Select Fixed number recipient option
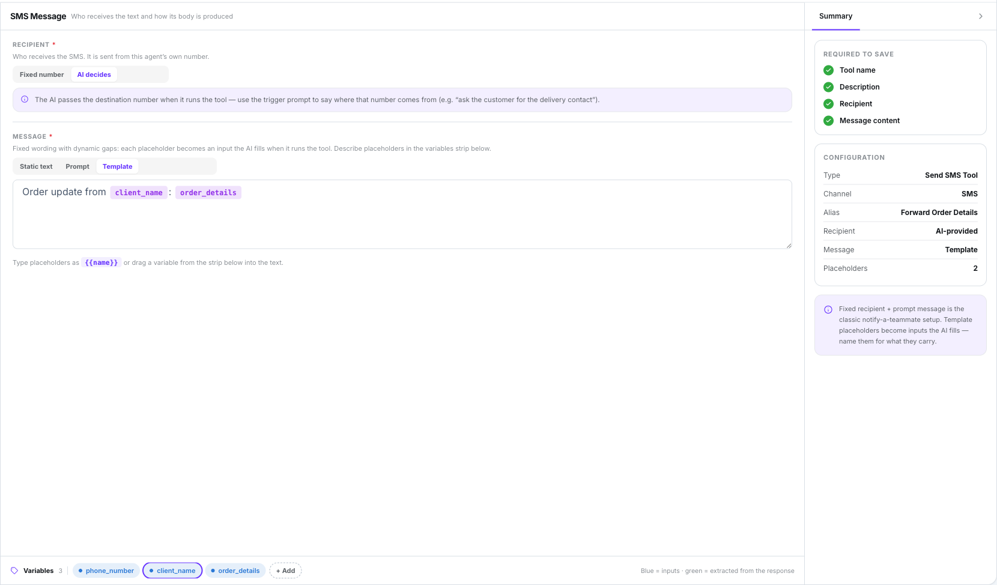 coord(41,74)
